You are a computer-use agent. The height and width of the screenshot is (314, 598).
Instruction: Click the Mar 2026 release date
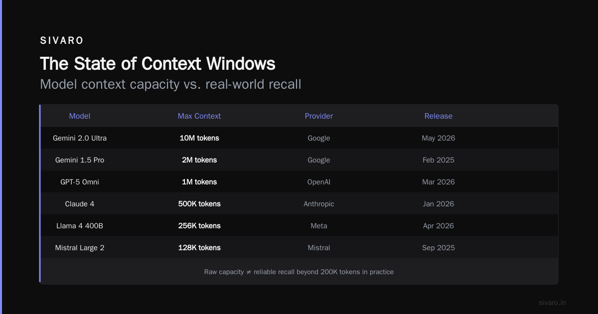click(x=439, y=182)
